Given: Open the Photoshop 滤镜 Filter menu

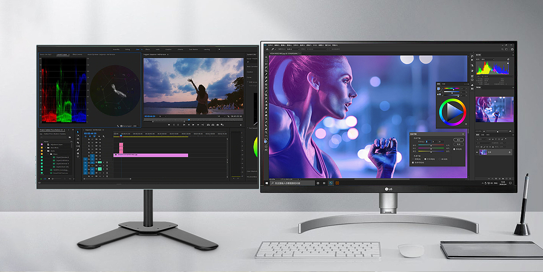Looking at the screenshot, I should tap(308, 45).
